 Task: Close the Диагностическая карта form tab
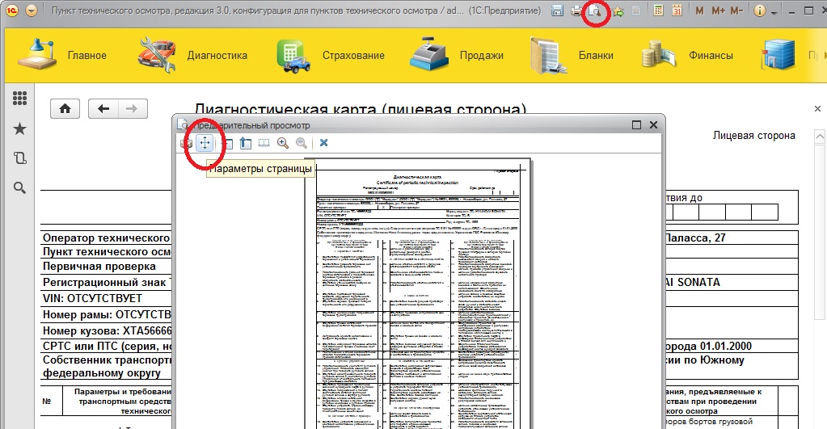[x=817, y=108]
